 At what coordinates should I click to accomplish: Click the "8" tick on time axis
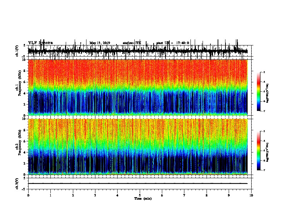pyautogui.click(x=207, y=195)
